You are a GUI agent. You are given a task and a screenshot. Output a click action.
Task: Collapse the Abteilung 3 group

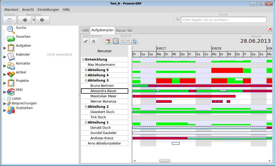coord(86,81)
